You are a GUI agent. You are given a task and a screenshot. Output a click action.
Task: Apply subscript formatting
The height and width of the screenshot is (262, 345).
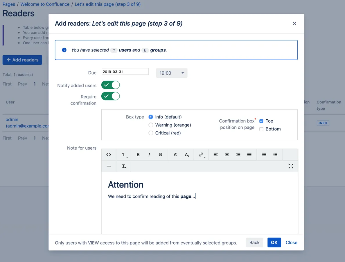tap(187, 155)
